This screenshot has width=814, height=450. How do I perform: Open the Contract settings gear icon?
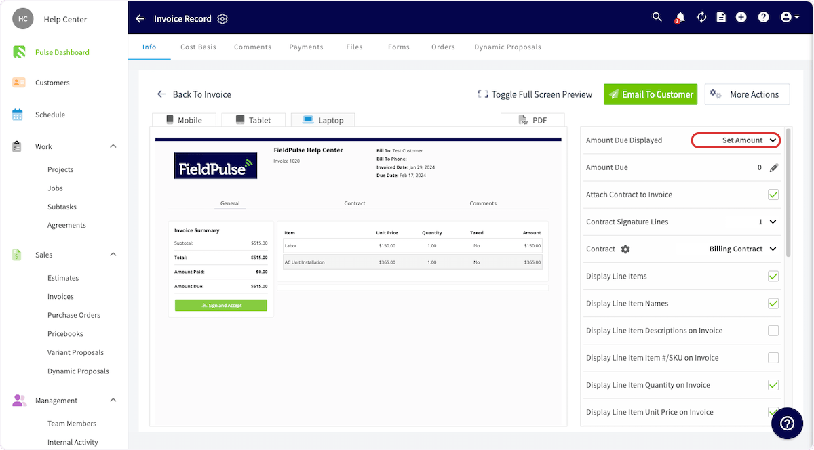click(x=625, y=249)
